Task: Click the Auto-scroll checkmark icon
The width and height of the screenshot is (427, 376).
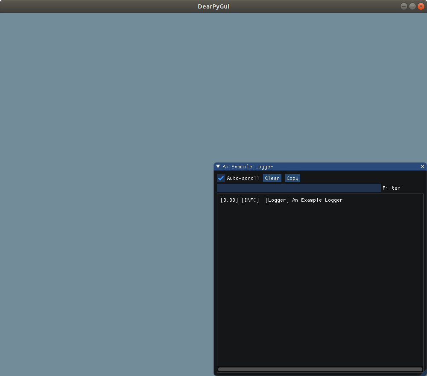Action: [x=221, y=178]
